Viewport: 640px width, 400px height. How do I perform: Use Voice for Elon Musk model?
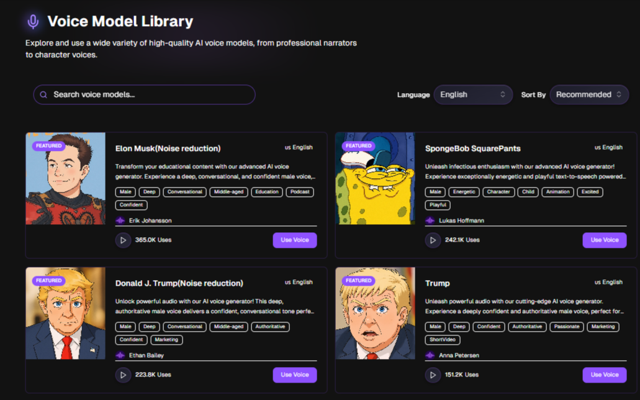[295, 240]
